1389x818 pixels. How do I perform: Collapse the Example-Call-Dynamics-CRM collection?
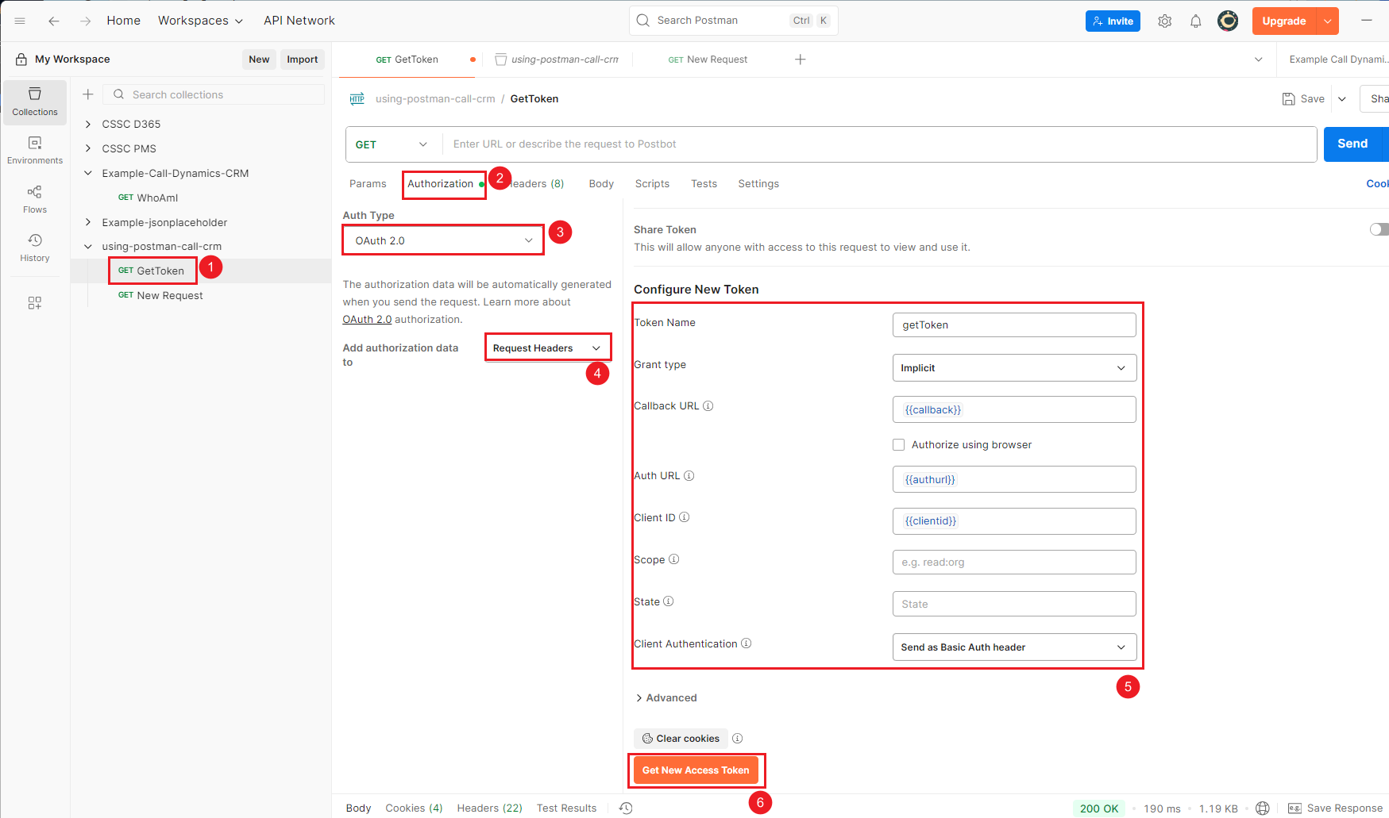tap(88, 174)
